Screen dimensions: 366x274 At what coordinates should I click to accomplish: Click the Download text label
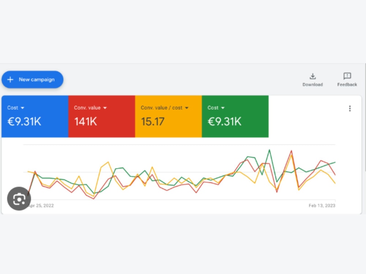click(313, 85)
